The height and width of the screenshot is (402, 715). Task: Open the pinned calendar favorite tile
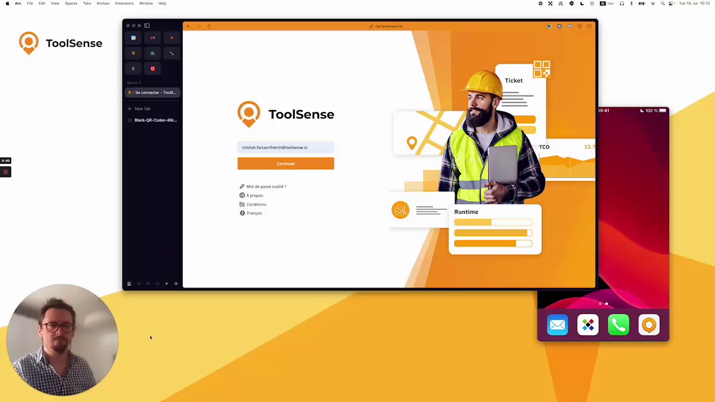134,38
